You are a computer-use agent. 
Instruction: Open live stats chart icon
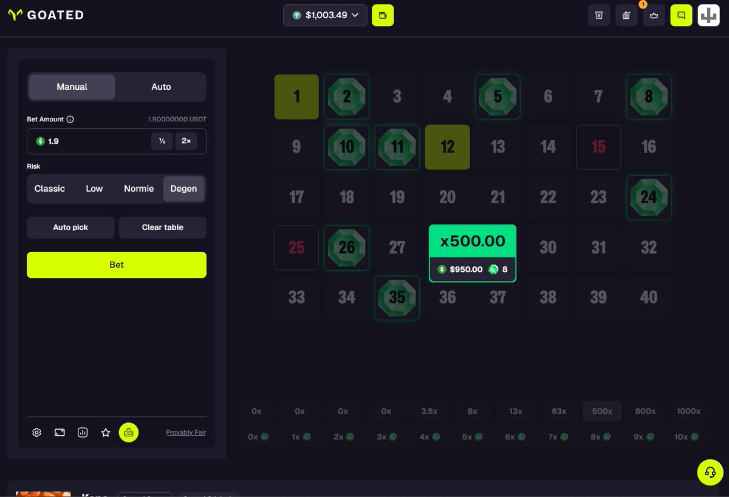coord(83,433)
